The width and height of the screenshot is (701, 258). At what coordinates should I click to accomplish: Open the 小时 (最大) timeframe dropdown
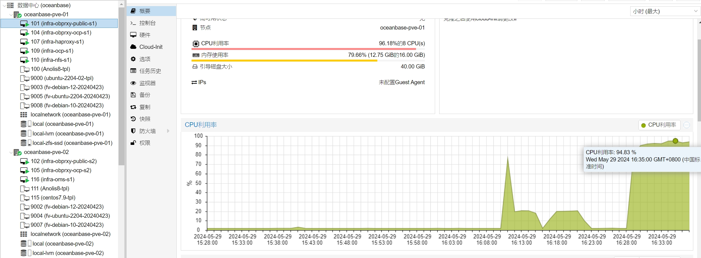665,11
